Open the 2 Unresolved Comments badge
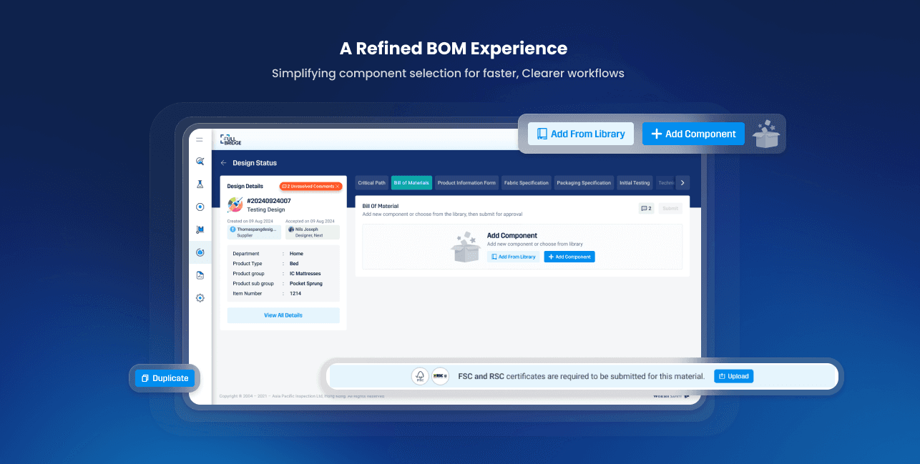This screenshot has width=920, height=464. [310, 186]
